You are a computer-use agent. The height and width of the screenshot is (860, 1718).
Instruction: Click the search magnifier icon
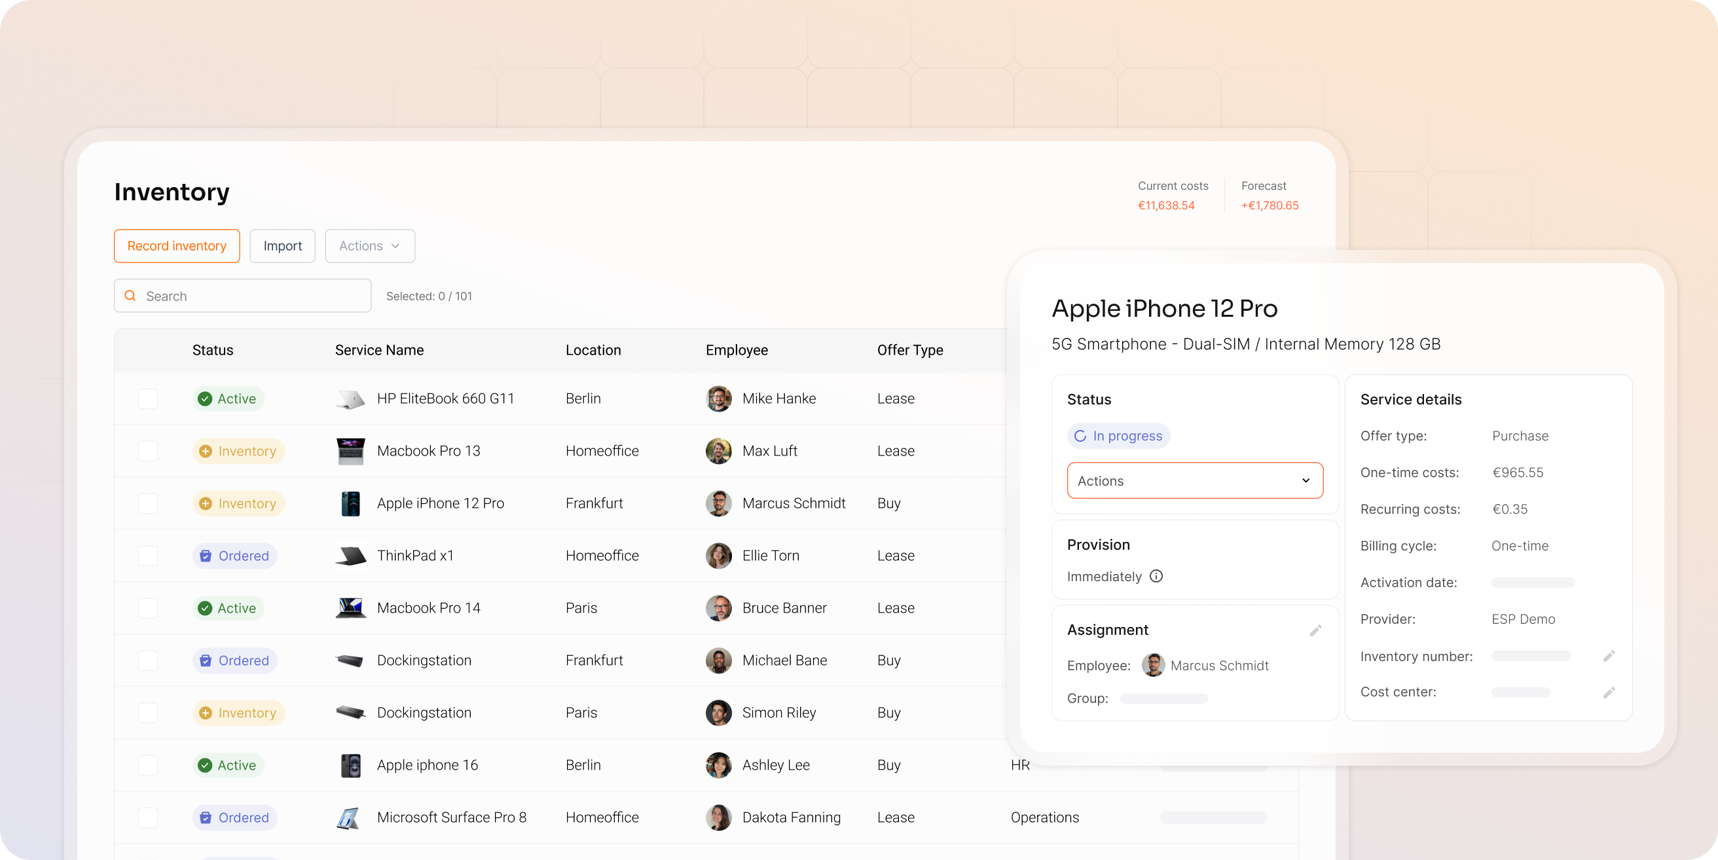point(131,295)
